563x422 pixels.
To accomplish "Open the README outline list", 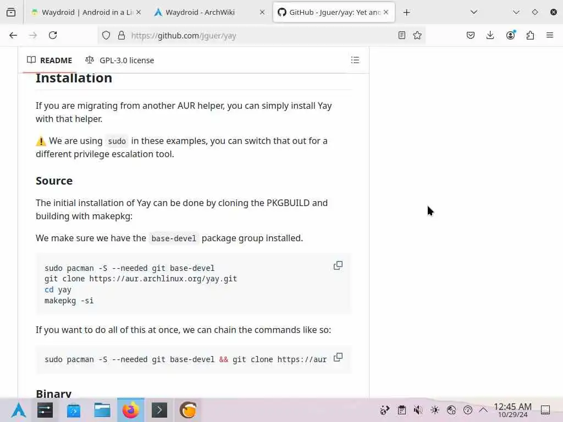I will pos(355,60).
